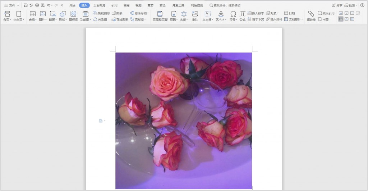Click the 超链接 hyperlink icon
The height and width of the screenshot is (191, 368).
click(311, 14)
